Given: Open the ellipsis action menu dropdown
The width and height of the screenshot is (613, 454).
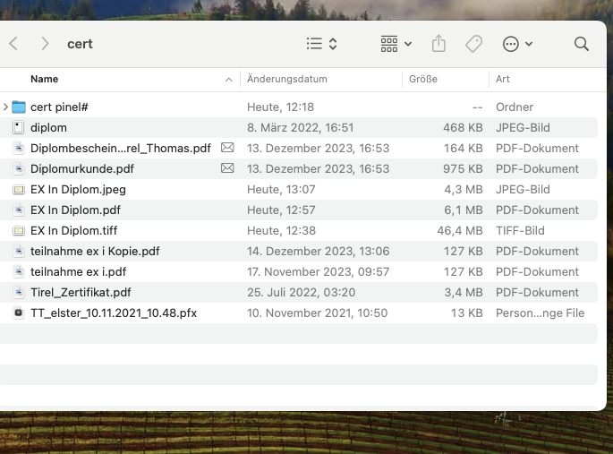Looking at the screenshot, I should pos(517,44).
